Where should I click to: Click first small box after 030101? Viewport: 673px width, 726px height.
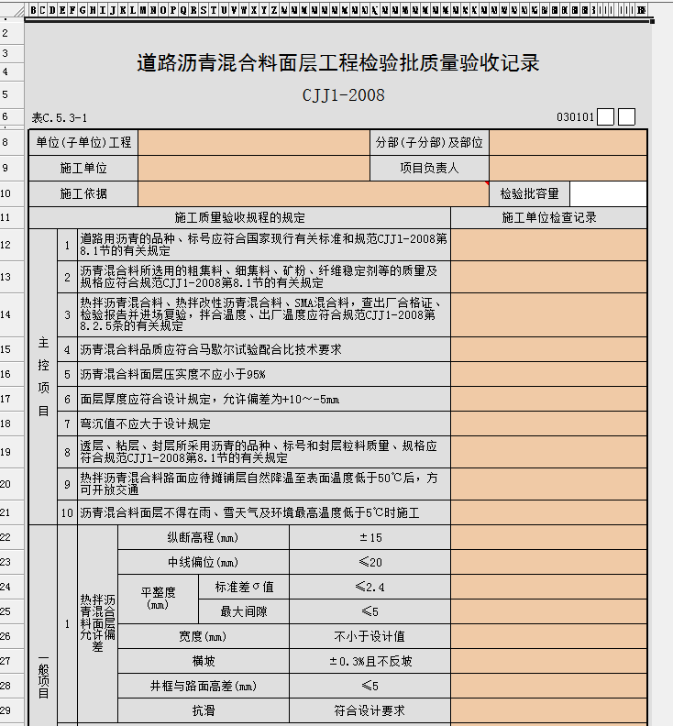(x=605, y=117)
